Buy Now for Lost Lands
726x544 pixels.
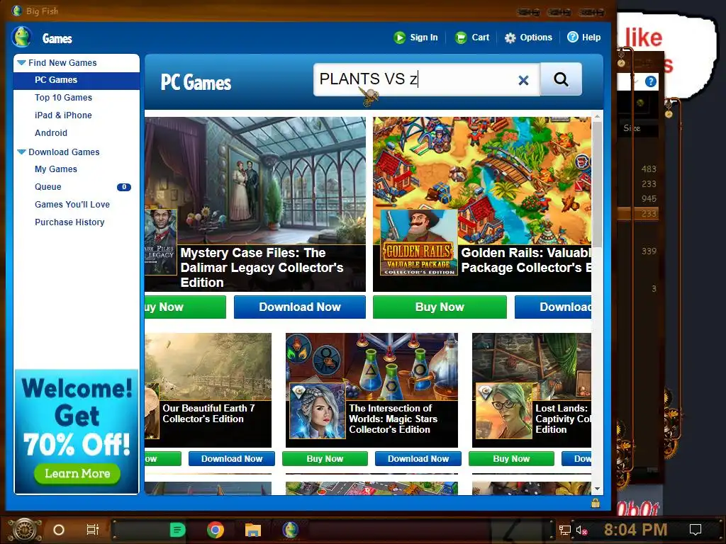[511, 459]
